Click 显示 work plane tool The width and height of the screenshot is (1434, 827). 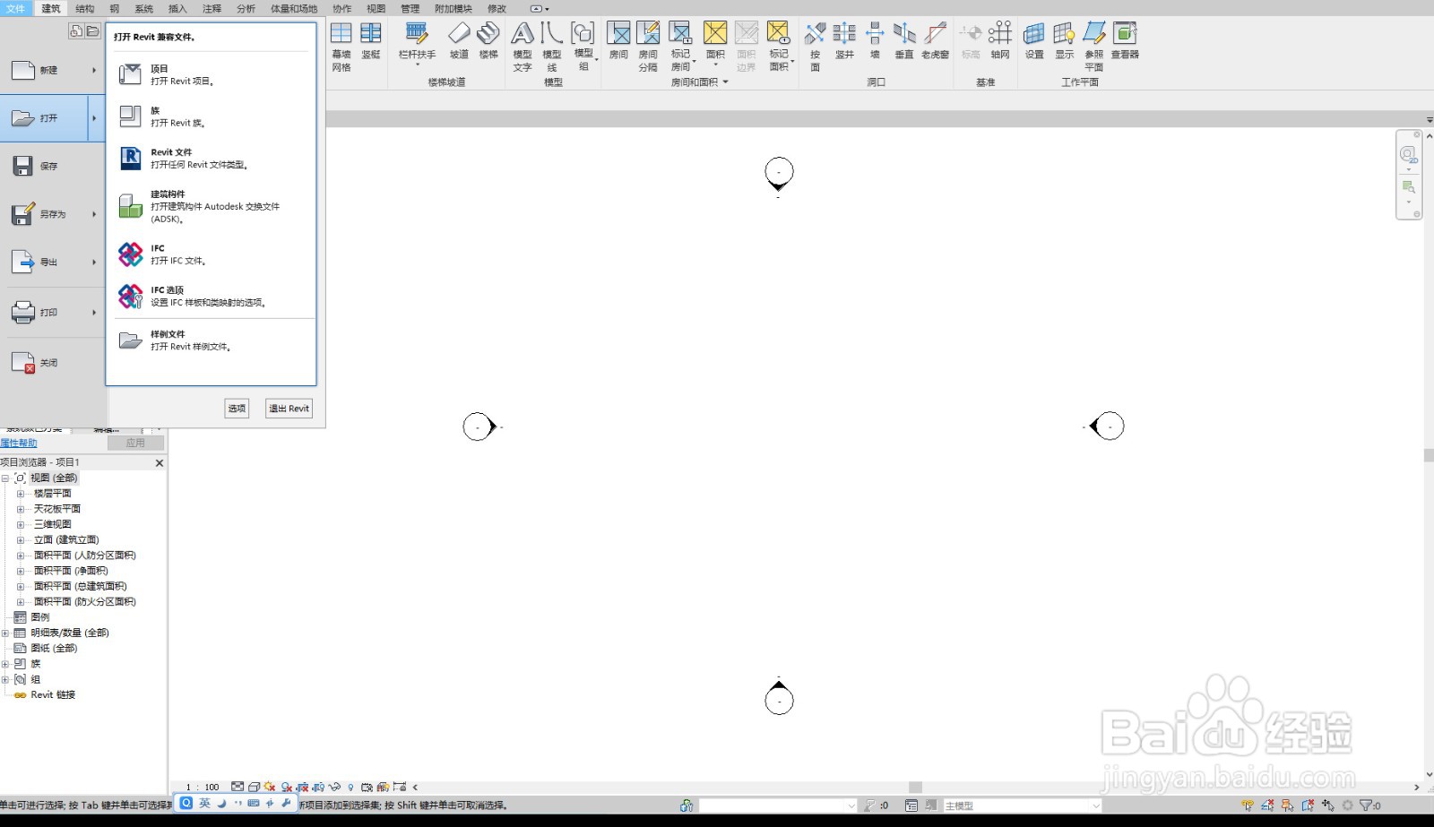pos(1064,41)
